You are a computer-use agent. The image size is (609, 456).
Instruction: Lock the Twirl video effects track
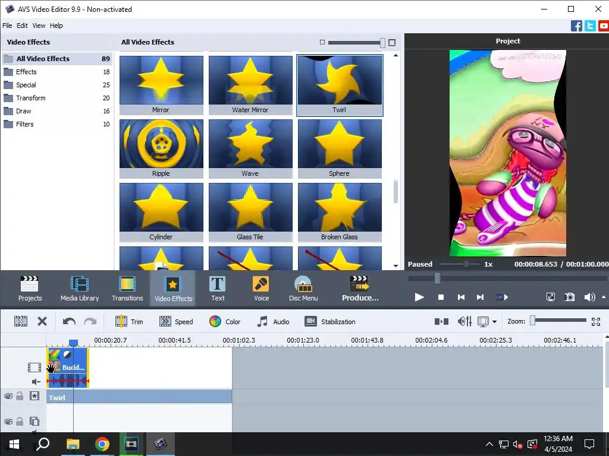(x=20, y=396)
